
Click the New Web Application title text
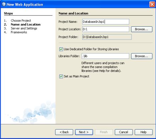click(x=25, y=5)
